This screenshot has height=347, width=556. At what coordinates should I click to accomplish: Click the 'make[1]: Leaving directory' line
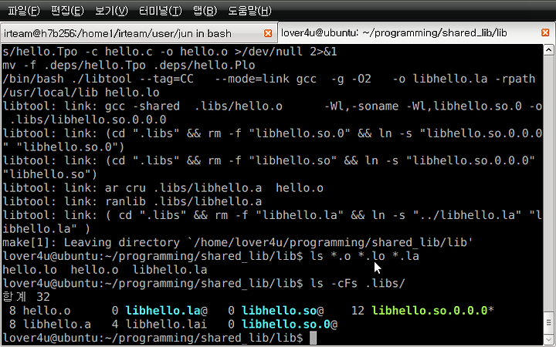pos(237,242)
